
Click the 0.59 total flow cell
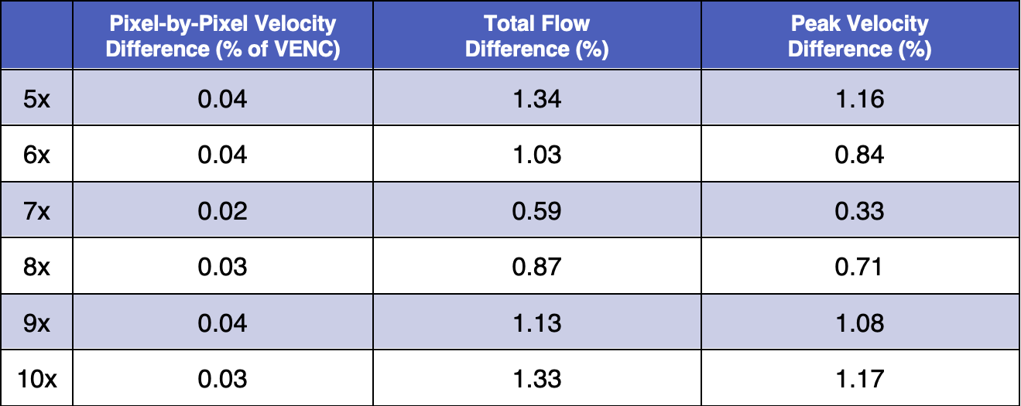click(x=537, y=210)
